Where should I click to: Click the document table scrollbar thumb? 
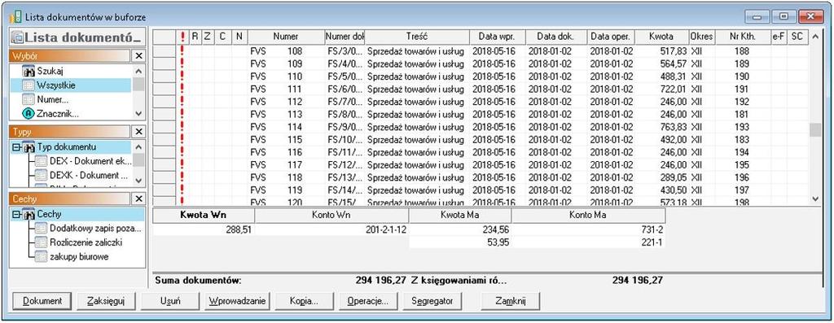814,129
